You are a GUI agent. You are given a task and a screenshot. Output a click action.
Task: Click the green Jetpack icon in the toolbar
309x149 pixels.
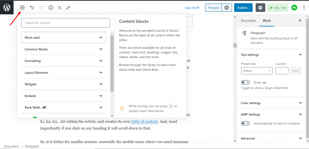(x=294, y=7)
